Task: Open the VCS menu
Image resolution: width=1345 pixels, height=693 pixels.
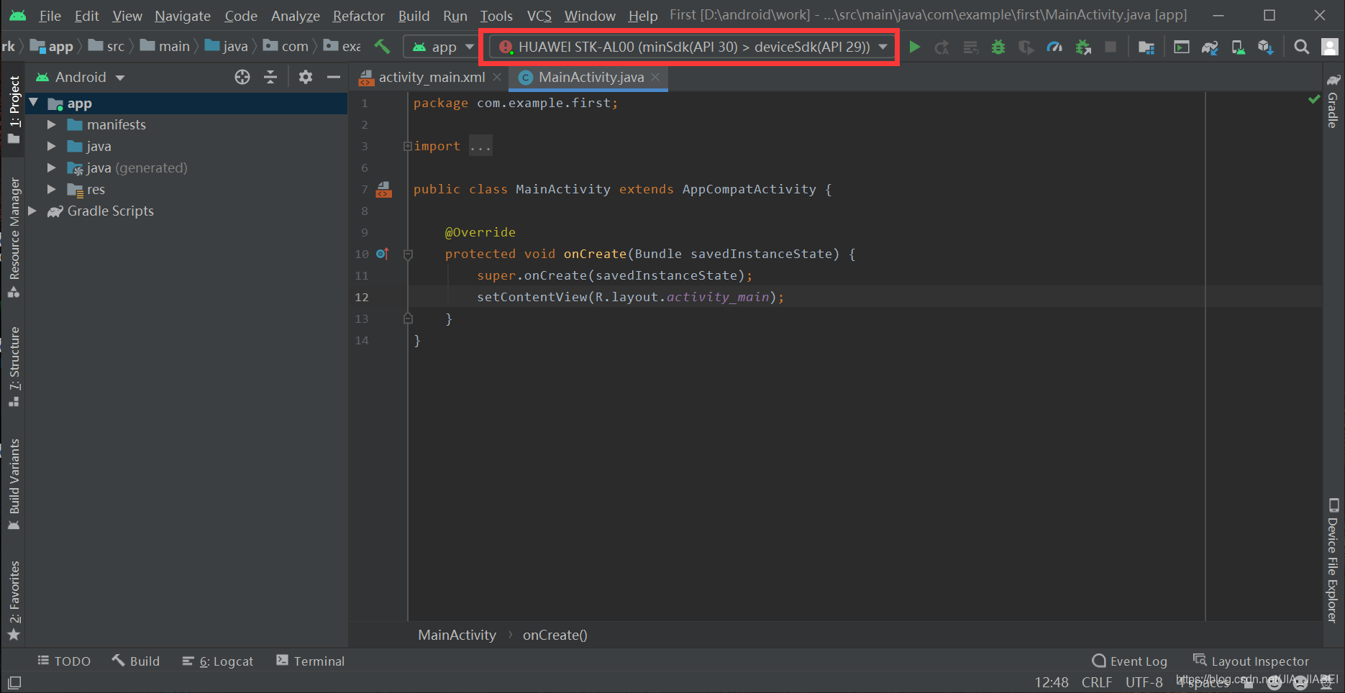Action: [x=539, y=16]
